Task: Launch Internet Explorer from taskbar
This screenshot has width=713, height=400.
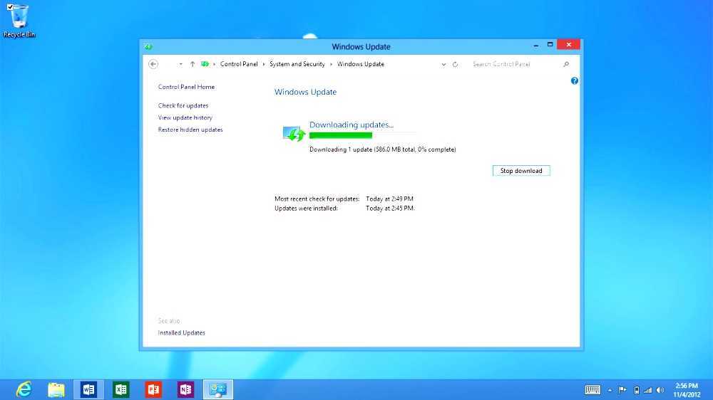Action: pyautogui.click(x=24, y=389)
